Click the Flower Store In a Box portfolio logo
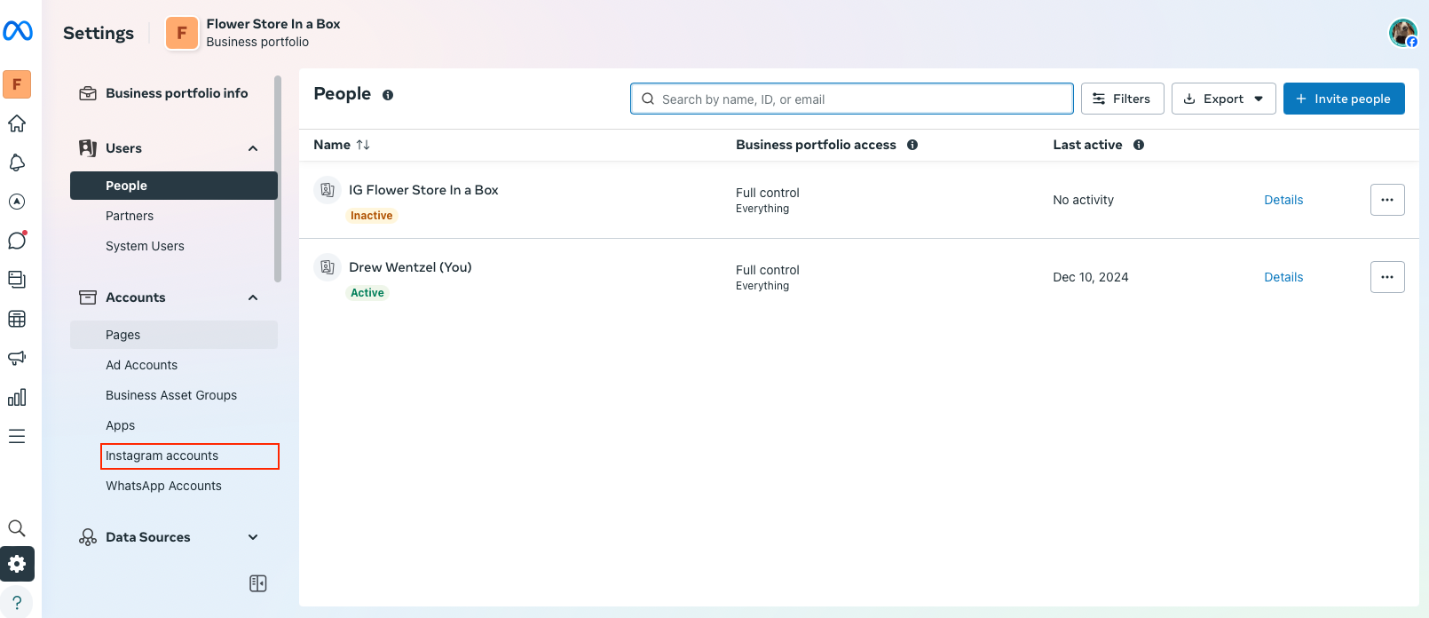 pyautogui.click(x=182, y=33)
